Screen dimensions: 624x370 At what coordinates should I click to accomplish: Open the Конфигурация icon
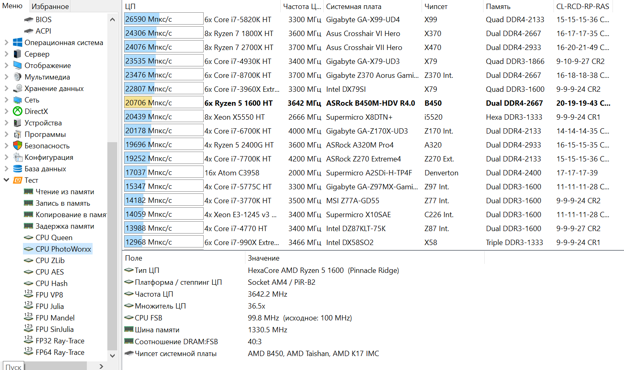pyautogui.click(x=18, y=157)
